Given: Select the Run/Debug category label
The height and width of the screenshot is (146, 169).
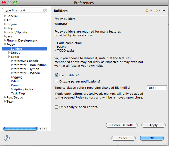Looking at the screenshot, I should point(15,97).
